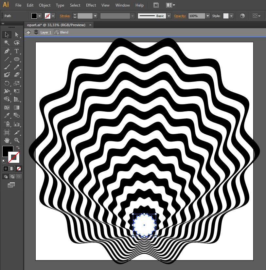
Task: Select the Hand tool
Action: [7, 140]
